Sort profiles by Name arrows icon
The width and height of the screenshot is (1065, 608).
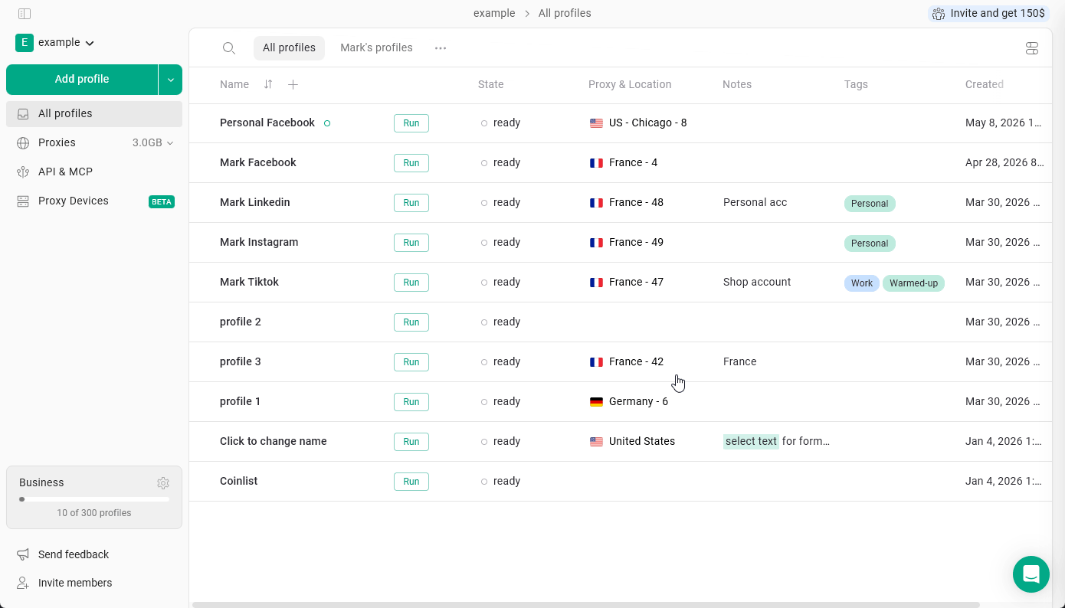pyautogui.click(x=268, y=84)
